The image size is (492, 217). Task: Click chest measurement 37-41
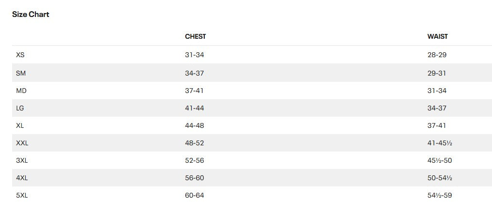click(194, 91)
